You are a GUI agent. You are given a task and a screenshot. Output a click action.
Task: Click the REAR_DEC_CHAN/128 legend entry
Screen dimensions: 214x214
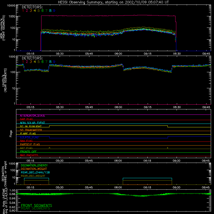(x=35, y=173)
